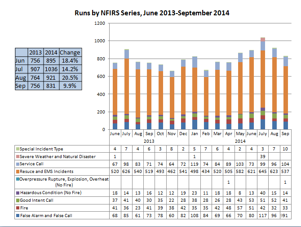Click the Fire legend swatch

click(x=18, y=208)
